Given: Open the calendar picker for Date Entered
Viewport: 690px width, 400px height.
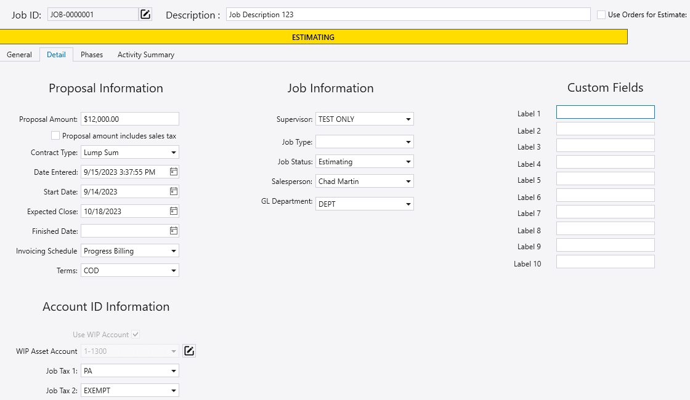Looking at the screenshot, I should (174, 172).
